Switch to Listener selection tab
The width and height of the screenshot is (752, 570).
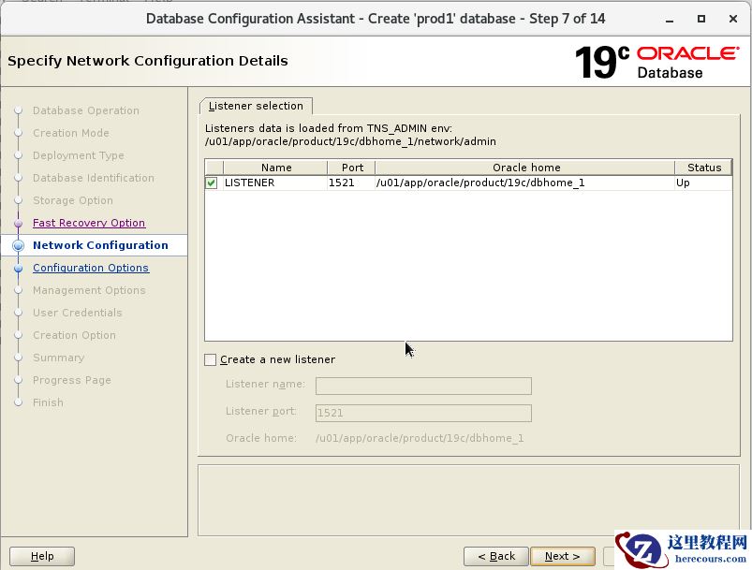(x=256, y=106)
